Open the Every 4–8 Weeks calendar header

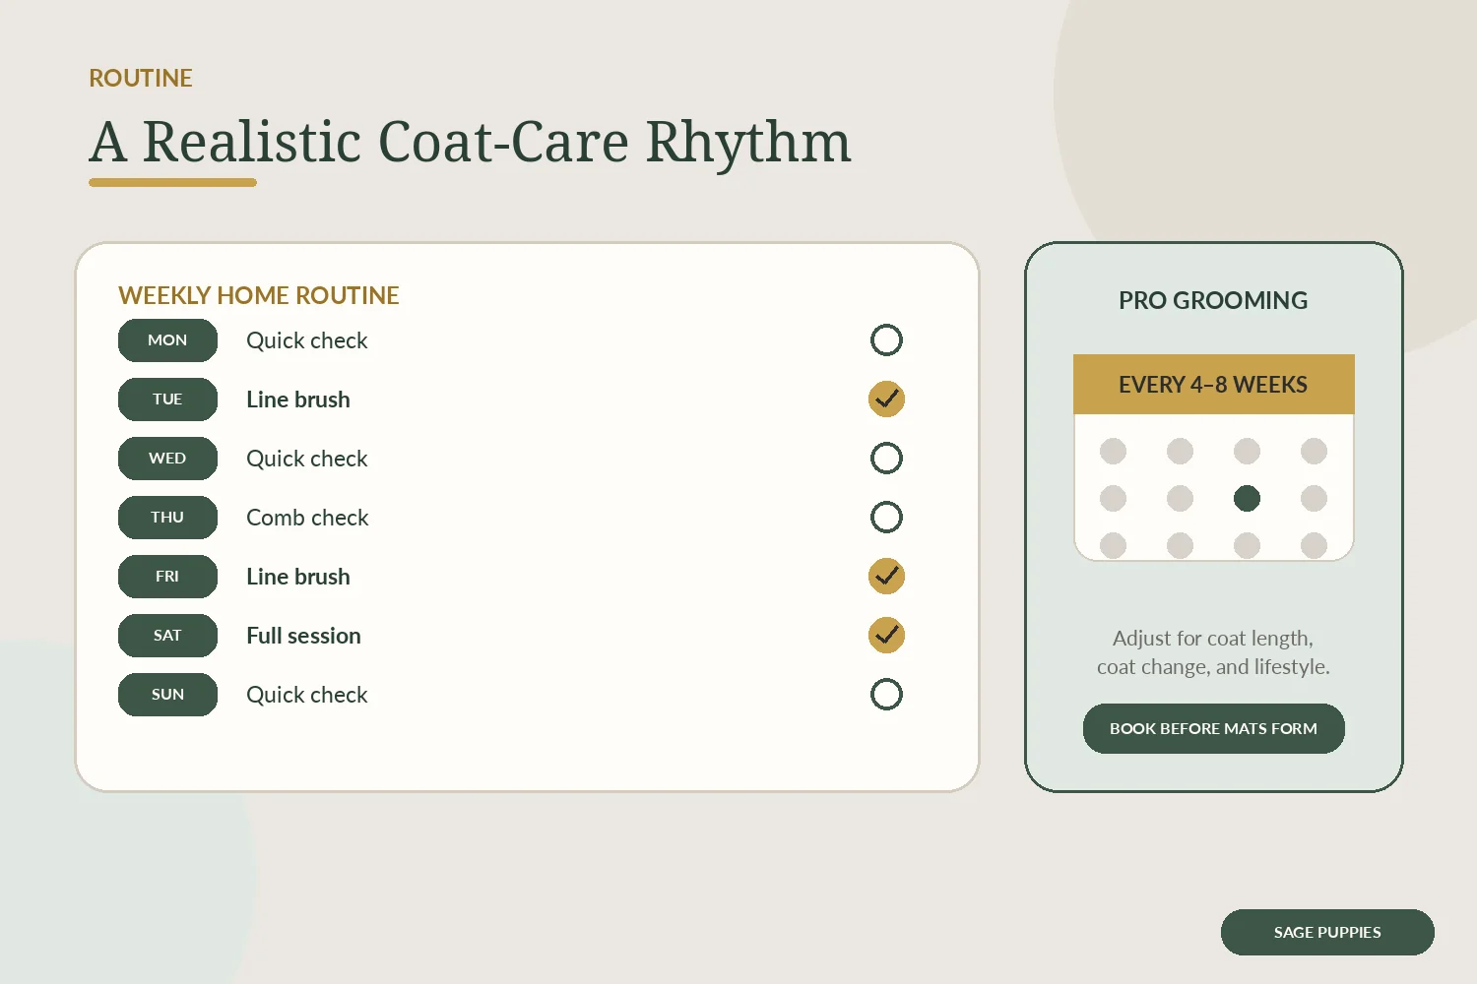[1213, 385]
